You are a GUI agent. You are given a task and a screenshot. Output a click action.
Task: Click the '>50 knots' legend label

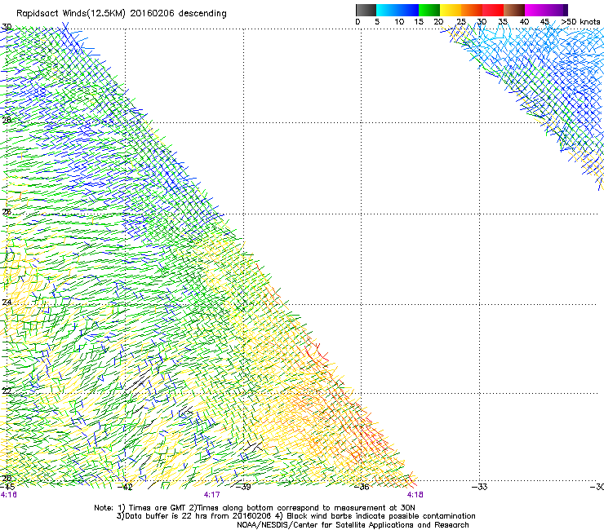580,22
